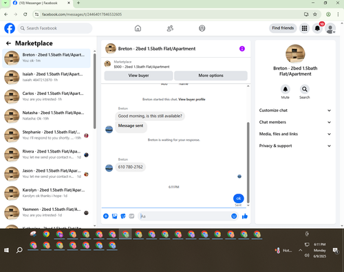The height and width of the screenshot is (272, 344).
Task: Open the Rivera 2bed flat conversation
Action: click(x=46, y=155)
